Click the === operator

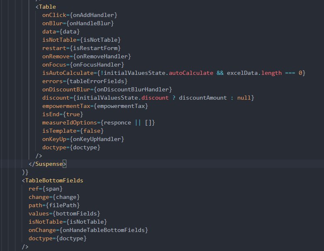point(290,73)
